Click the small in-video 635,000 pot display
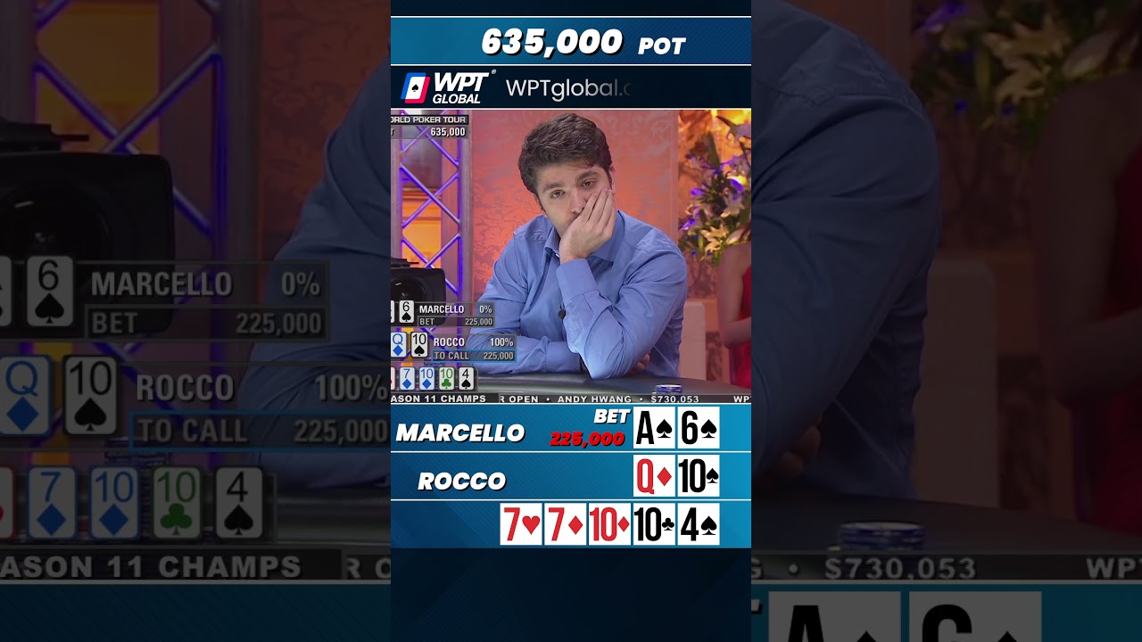Image resolution: width=1142 pixels, height=642 pixels. coord(448,132)
